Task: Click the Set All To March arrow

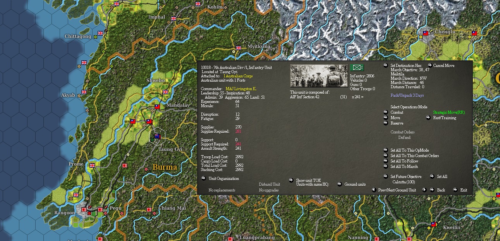Action: [x=386, y=166]
